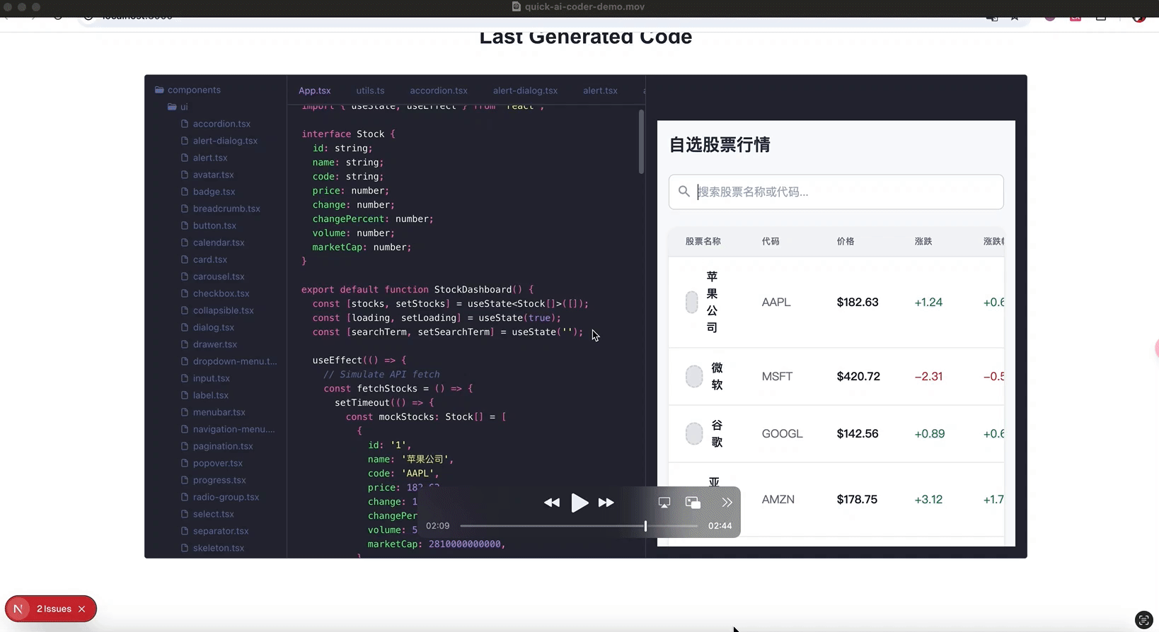Open label.tsx in the file tree
This screenshot has height=632, width=1159.
204,395
